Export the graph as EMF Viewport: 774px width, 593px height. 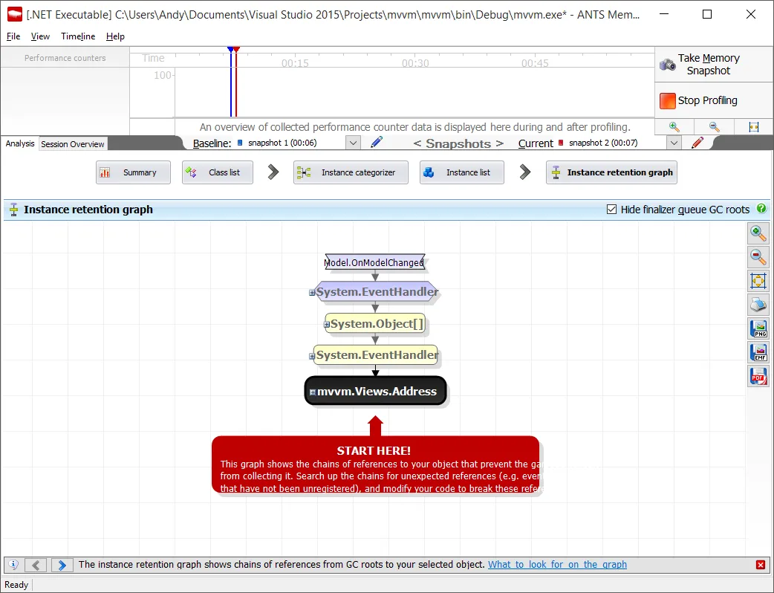click(x=758, y=352)
